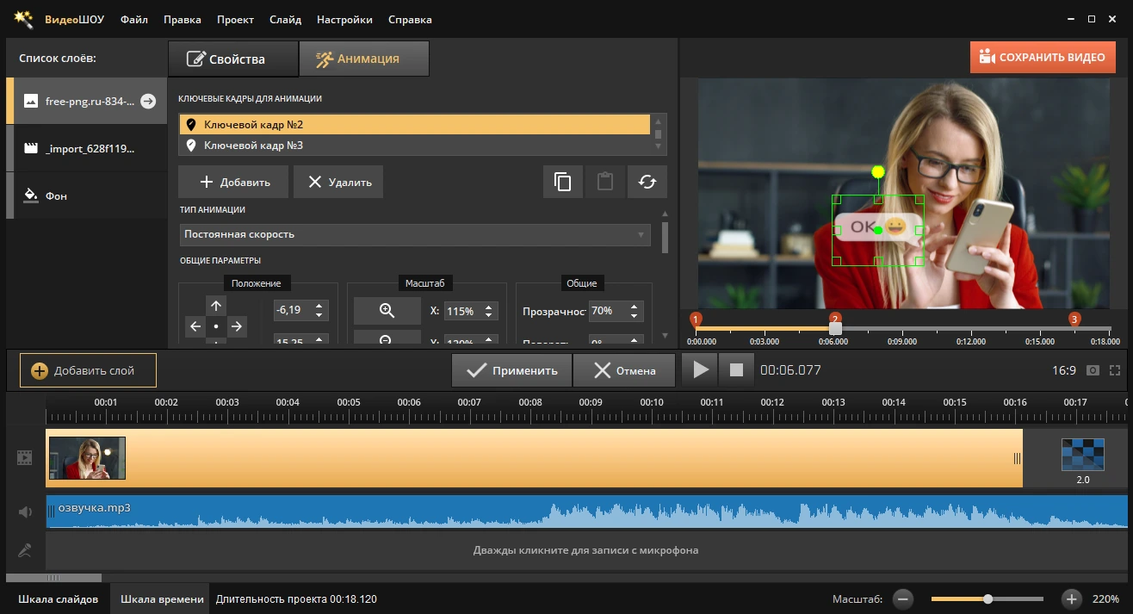This screenshot has height=614, width=1133.
Task: Click the position value field -6,19
Action: click(293, 310)
